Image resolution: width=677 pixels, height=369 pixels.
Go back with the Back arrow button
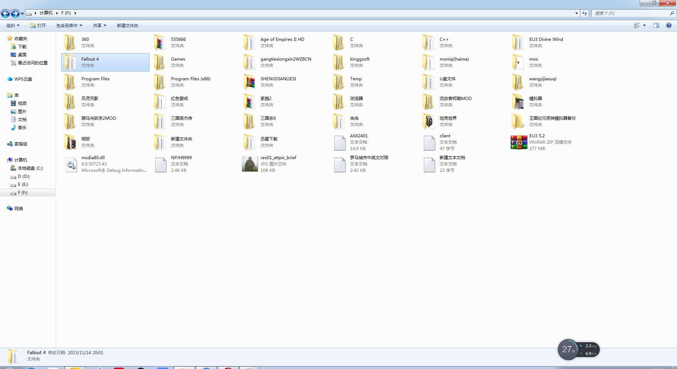pos(5,13)
